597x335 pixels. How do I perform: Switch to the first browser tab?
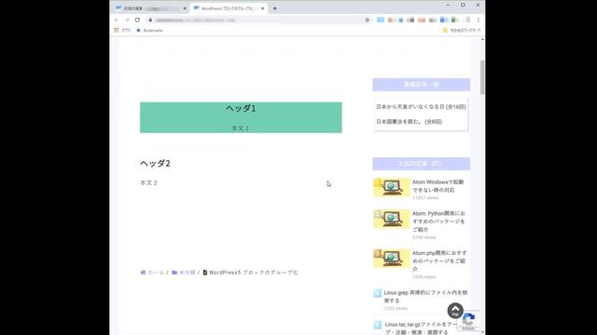(x=151, y=8)
